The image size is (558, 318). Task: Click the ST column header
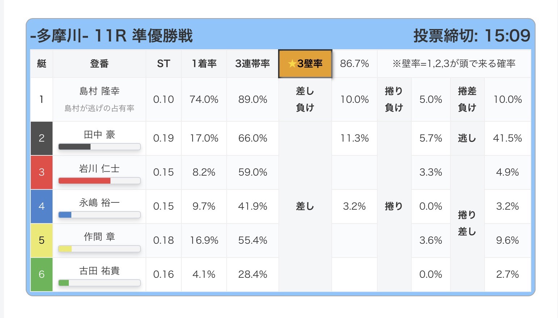pos(163,64)
